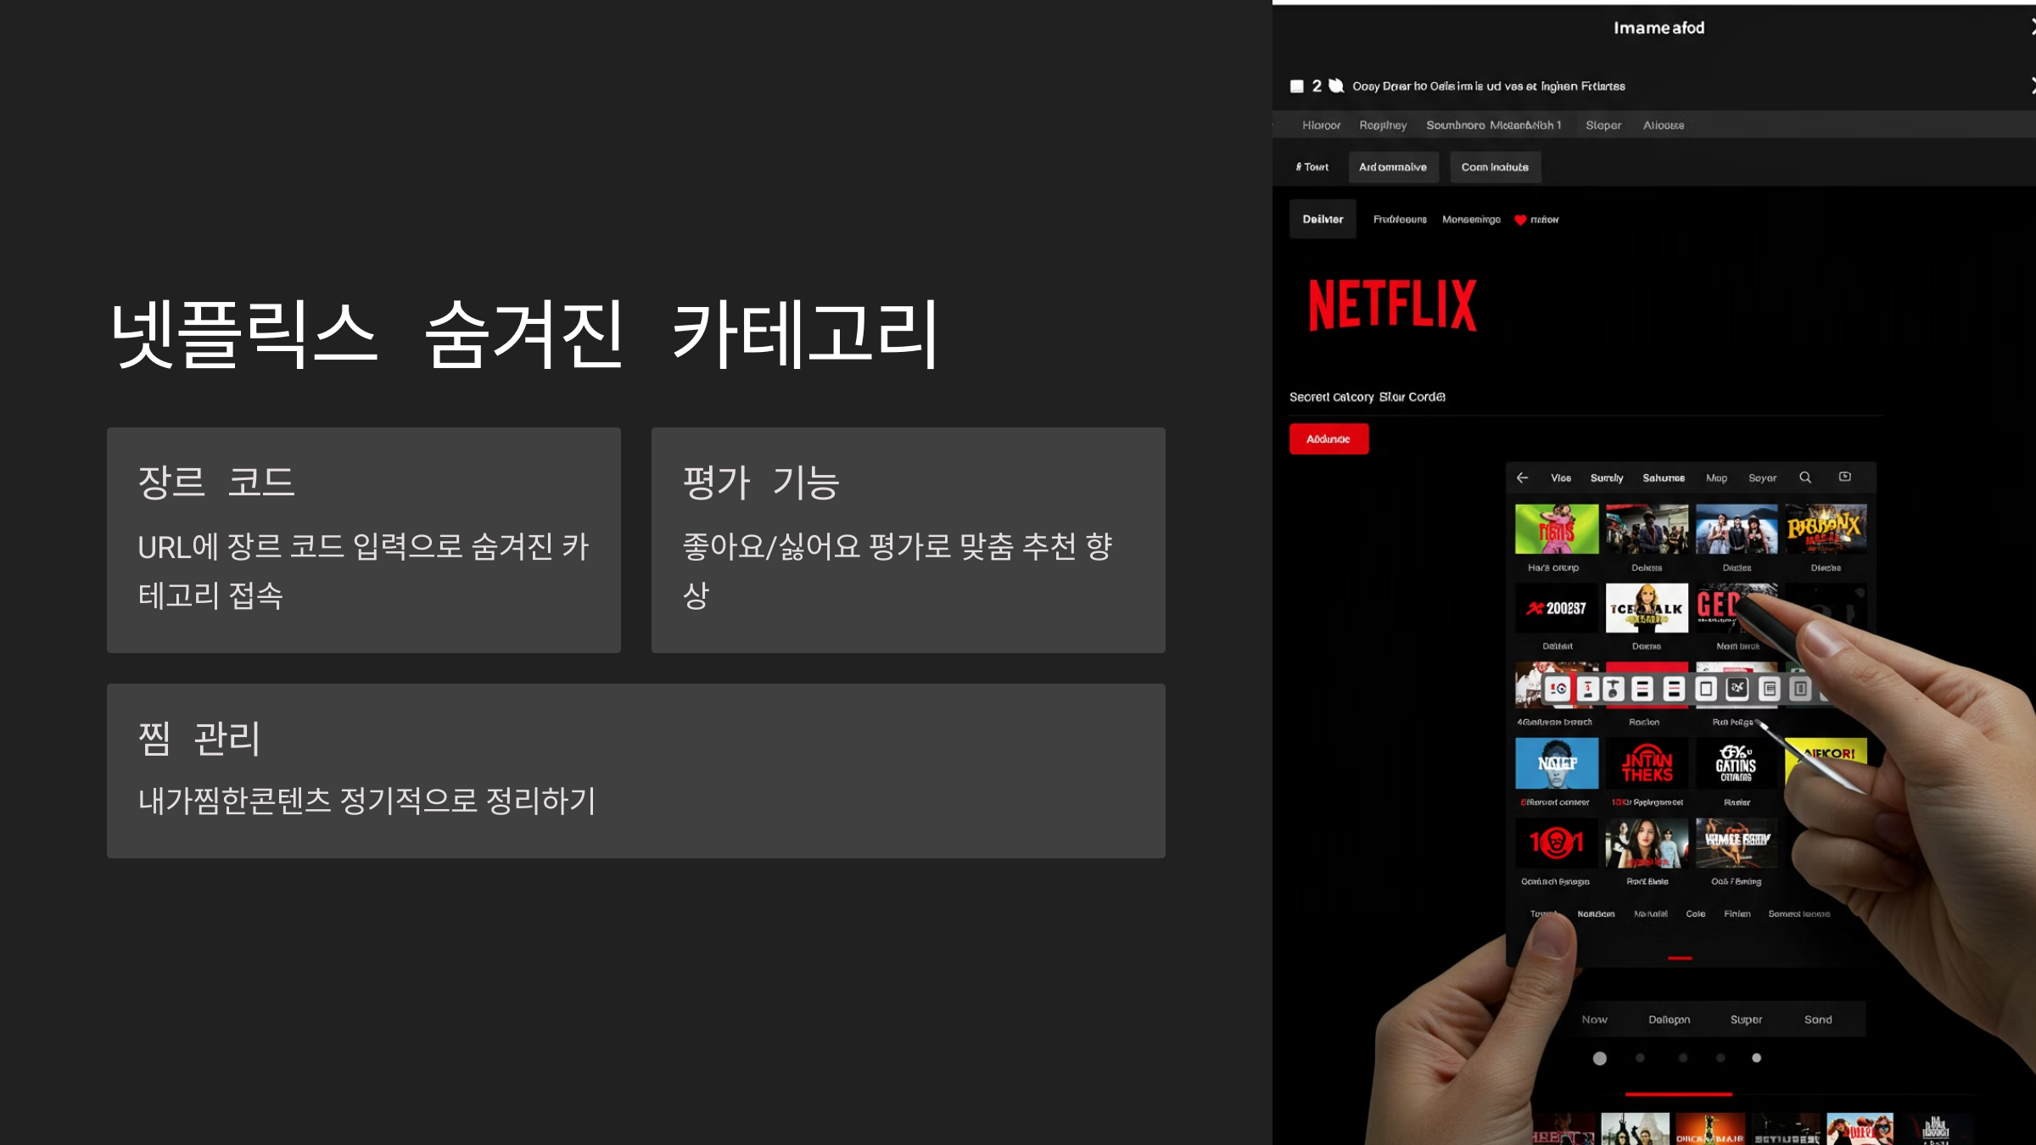Click the Towt item with the hash mark
This screenshot has width=2036, height=1145.
[1312, 167]
